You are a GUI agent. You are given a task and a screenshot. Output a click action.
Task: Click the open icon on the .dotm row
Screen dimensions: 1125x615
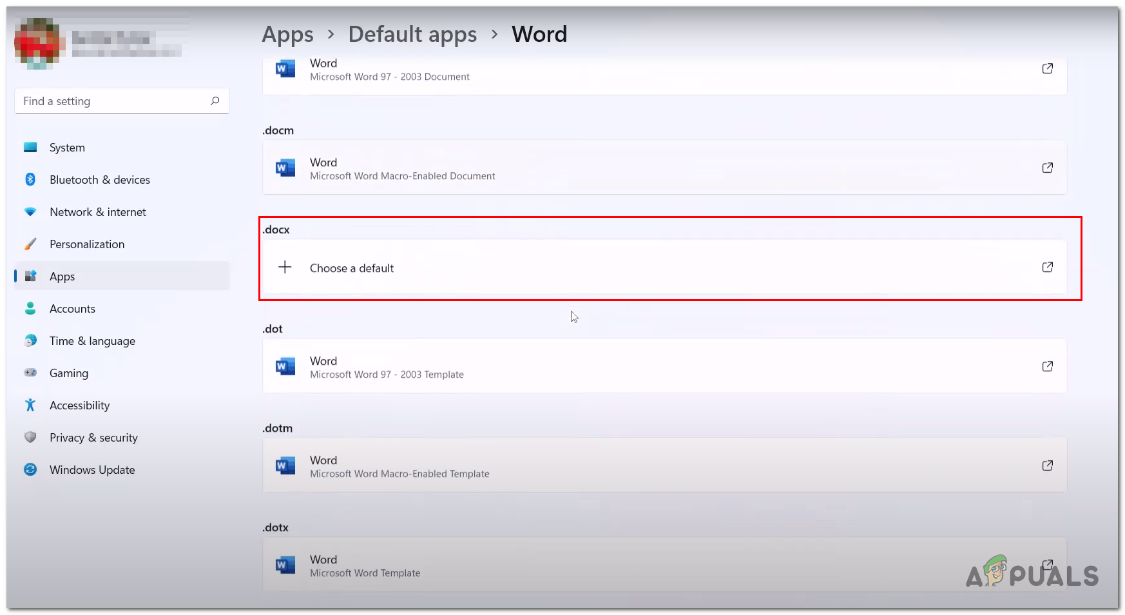pos(1047,466)
